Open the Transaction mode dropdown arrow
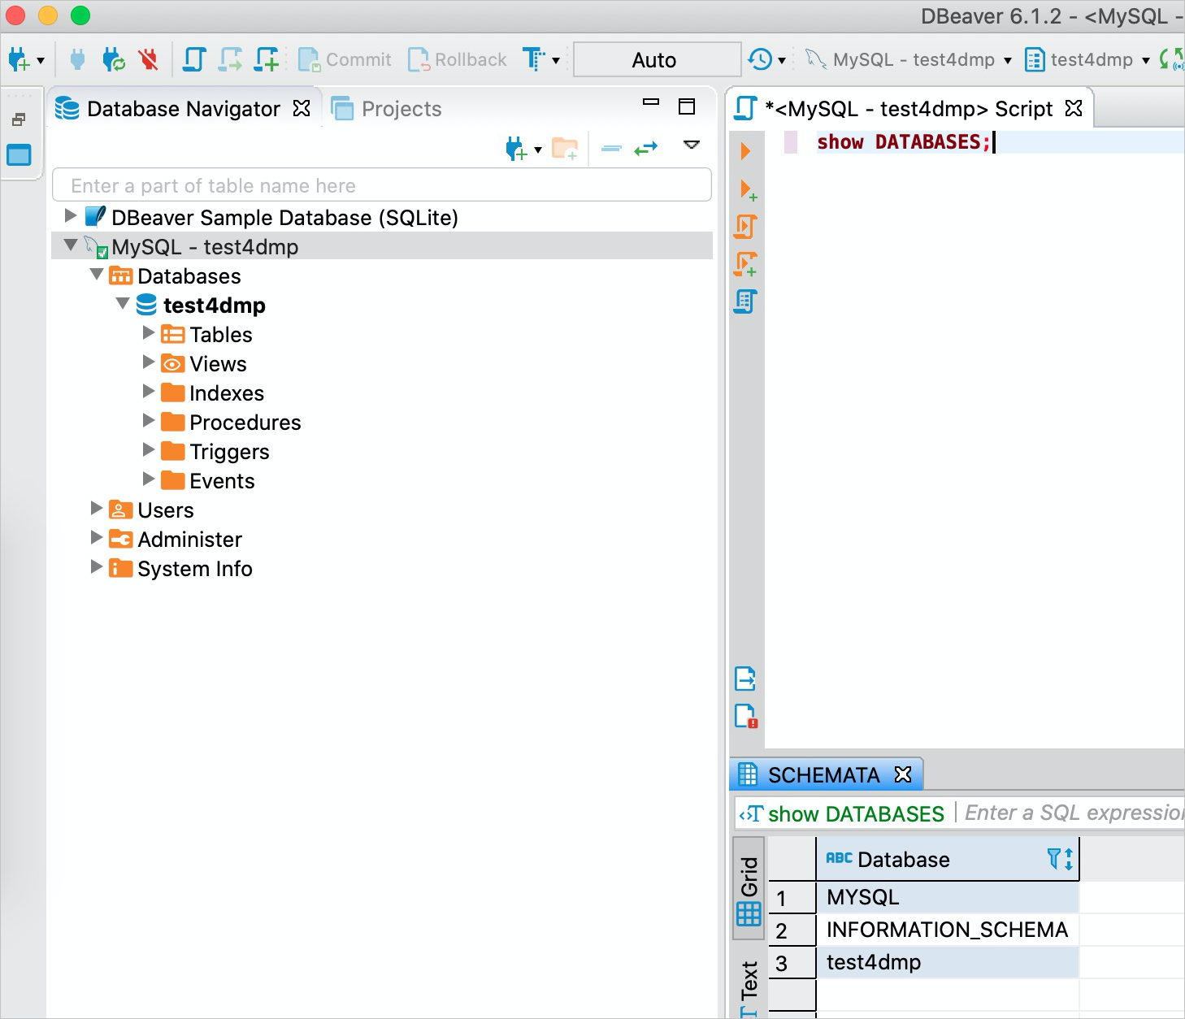 (x=556, y=60)
